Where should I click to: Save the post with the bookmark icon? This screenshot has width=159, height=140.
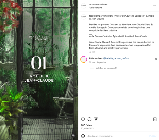[x=155, y=119]
